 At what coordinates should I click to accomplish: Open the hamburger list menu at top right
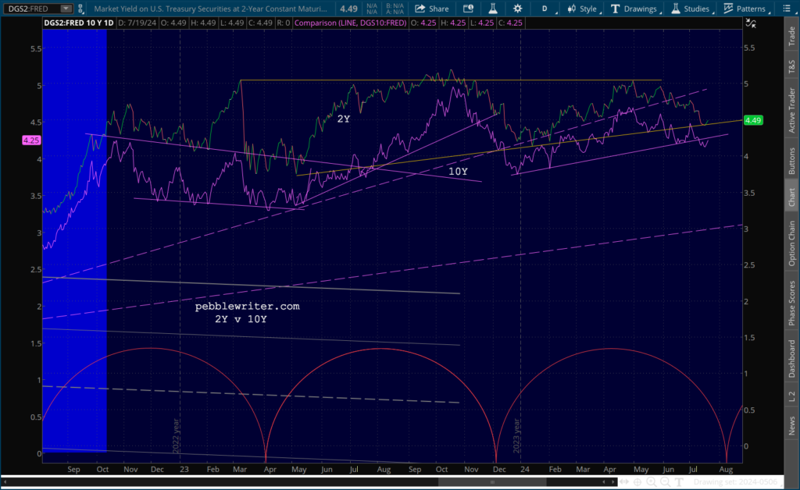pos(791,9)
